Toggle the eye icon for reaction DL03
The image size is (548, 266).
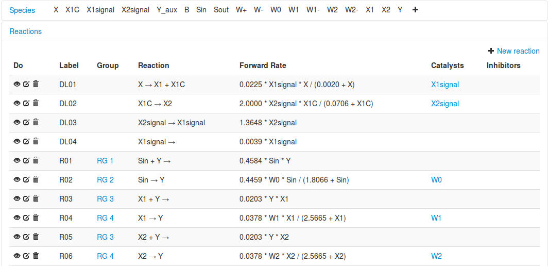(17, 123)
